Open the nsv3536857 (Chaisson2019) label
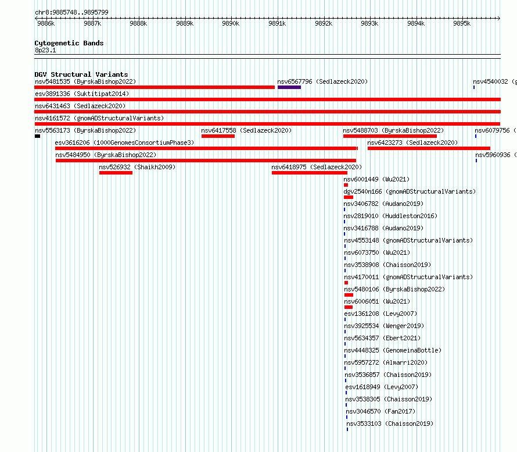 [x=388, y=375]
